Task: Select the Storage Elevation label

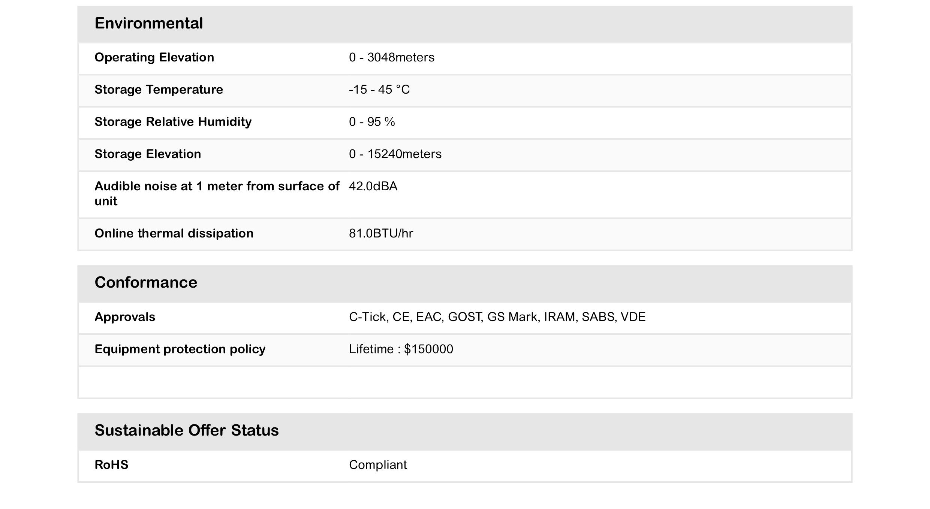Action: [148, 154]
